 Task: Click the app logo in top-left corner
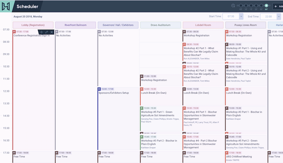coord(6,6)
